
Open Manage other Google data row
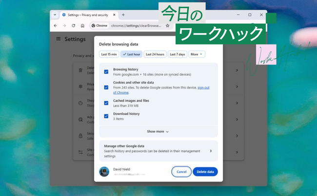[x=158, y=151]
